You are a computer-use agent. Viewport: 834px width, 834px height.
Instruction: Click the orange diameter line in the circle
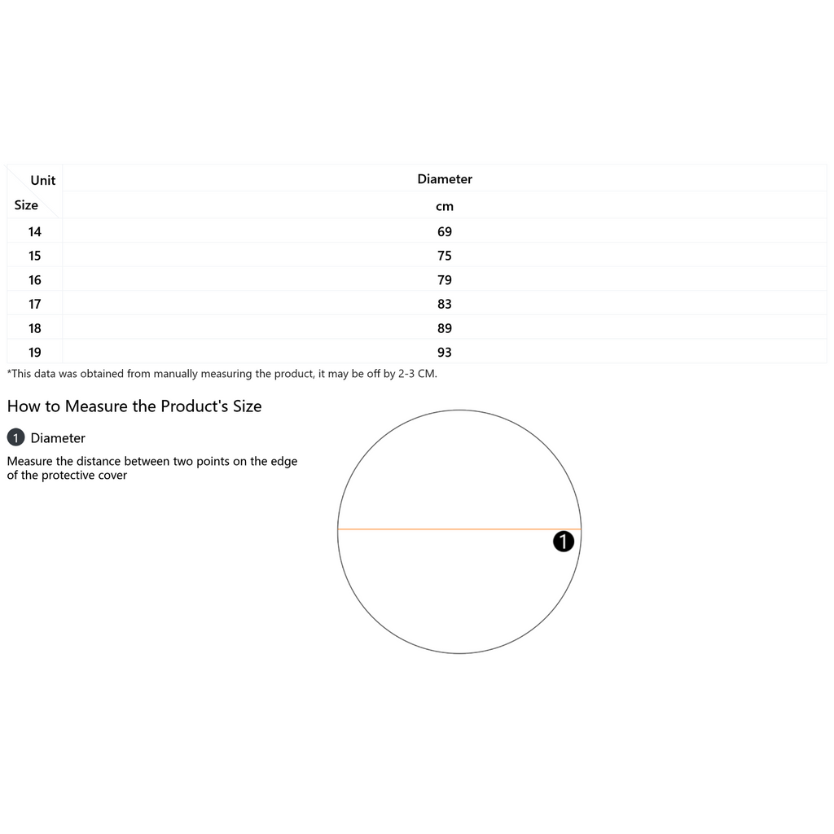point(440,529)
